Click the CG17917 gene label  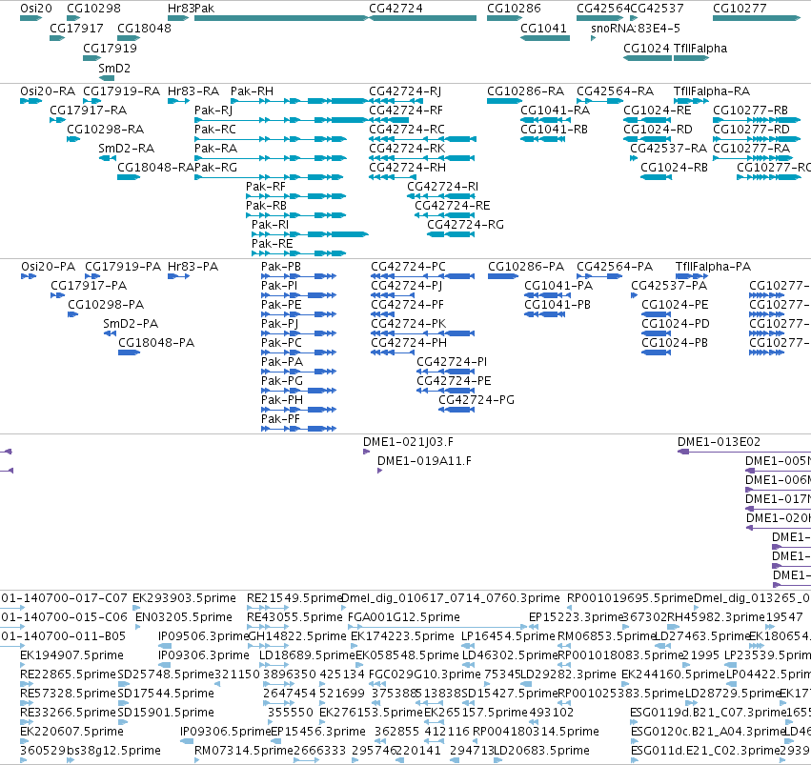pyautogui.click(x=76, y=28)
